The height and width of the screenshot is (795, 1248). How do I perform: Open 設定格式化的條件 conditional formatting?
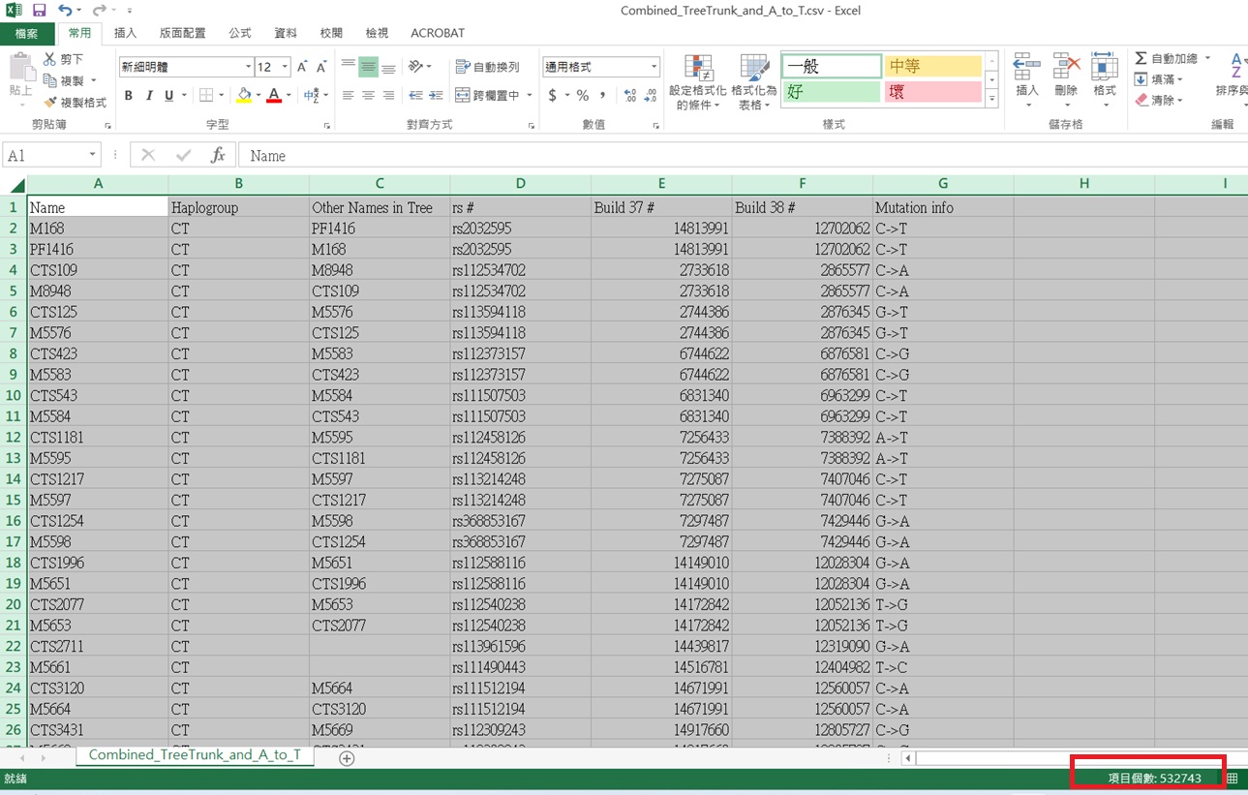point(697,81)
